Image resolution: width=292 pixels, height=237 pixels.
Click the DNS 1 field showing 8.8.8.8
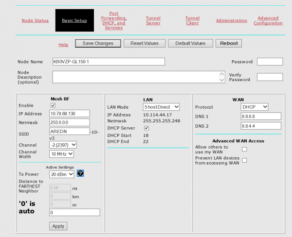pyautogui.click(x=261, y=116)
